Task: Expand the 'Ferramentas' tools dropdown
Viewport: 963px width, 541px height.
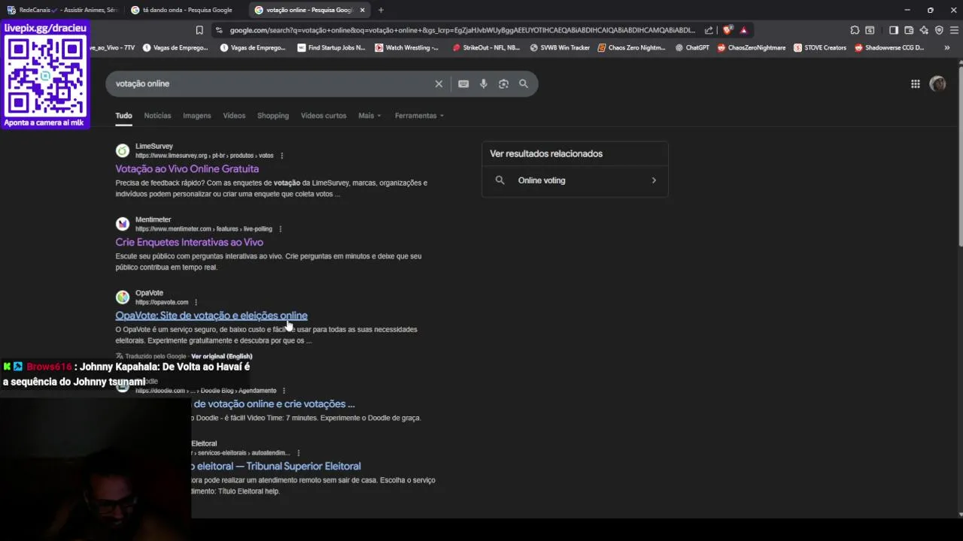Action: [419, 116]
